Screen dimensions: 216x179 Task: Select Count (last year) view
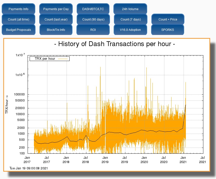tap(56, 19)
